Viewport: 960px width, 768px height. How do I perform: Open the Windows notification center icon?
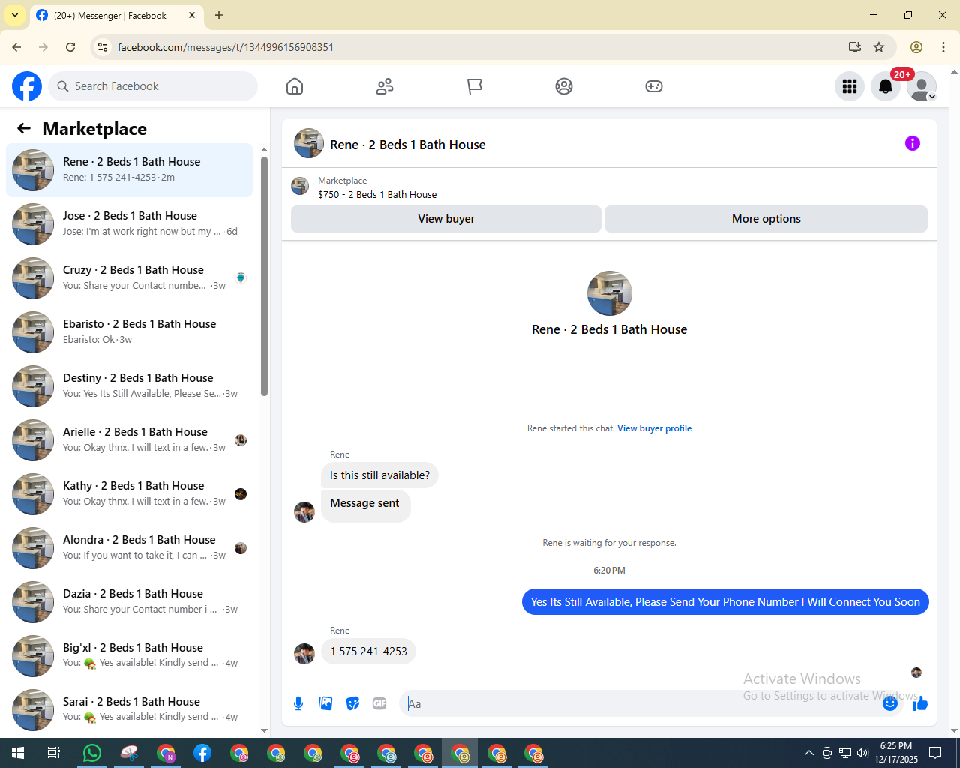coord(935,753)
